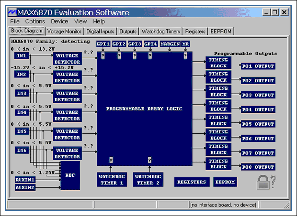The width and height of the screenshot is (297, 216).
Task: Open the Options menu
Action: coord(35,22)
